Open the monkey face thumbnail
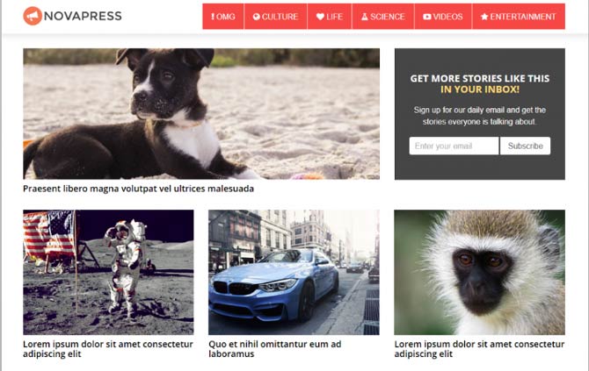Image resolution: width=589 pixels, height=371 pixels. (479, 272)
